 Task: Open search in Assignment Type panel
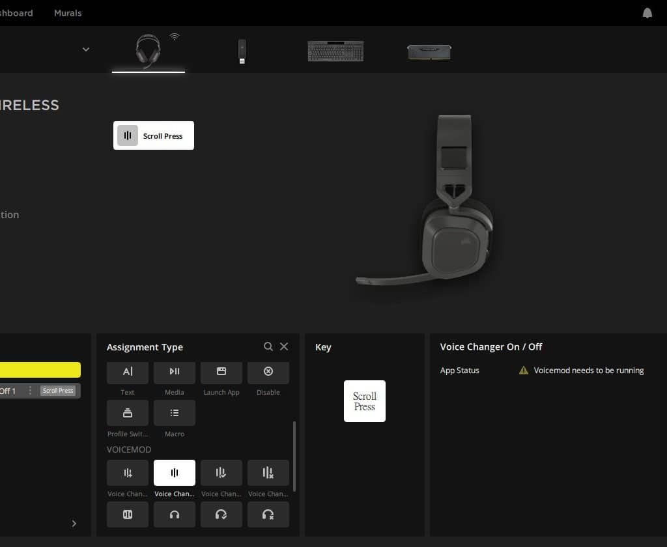pyautogui.click(x=268, y=347)
